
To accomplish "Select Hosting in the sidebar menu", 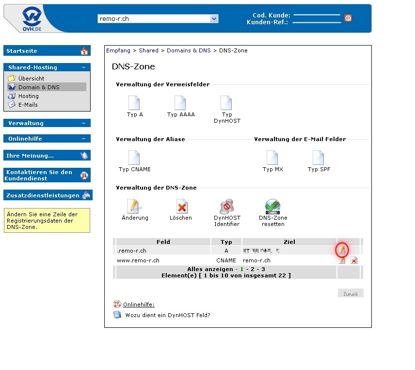I will coord(28,96).
